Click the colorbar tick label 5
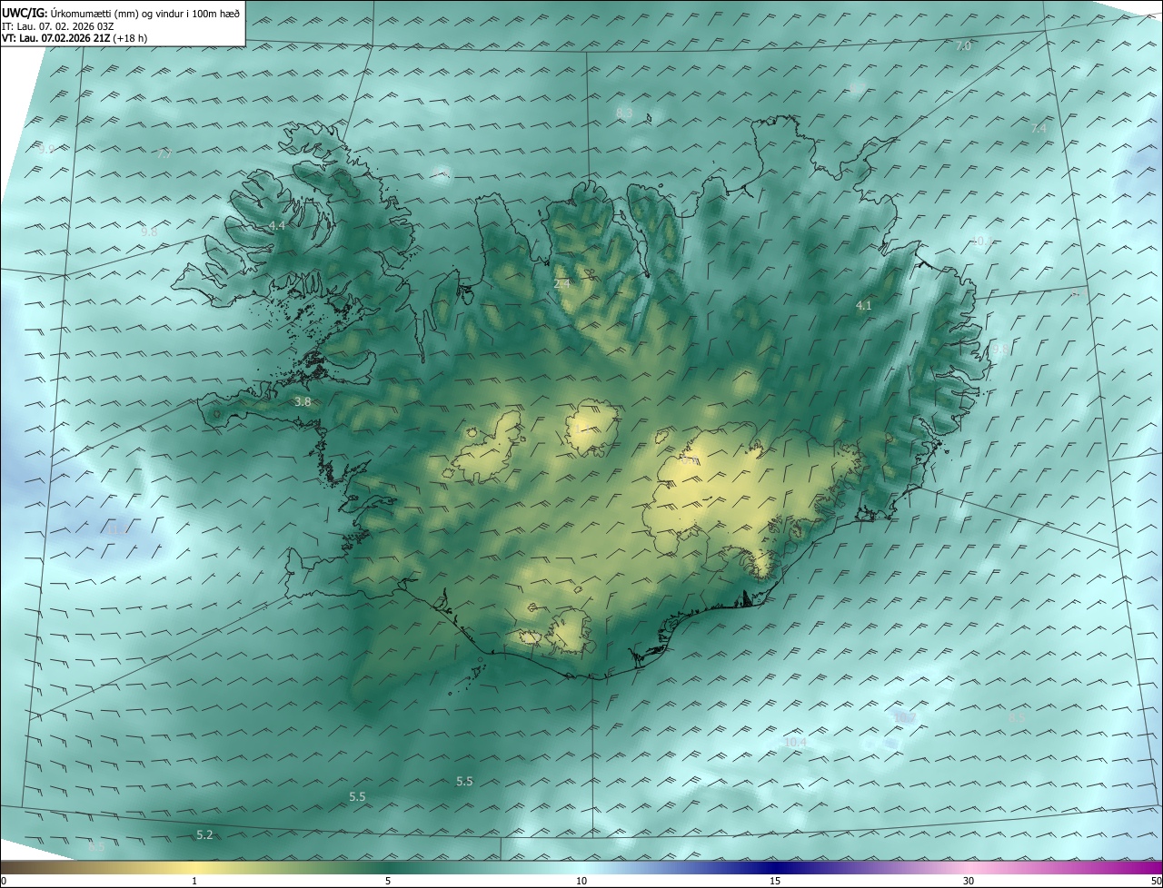 tap(388, 881)
